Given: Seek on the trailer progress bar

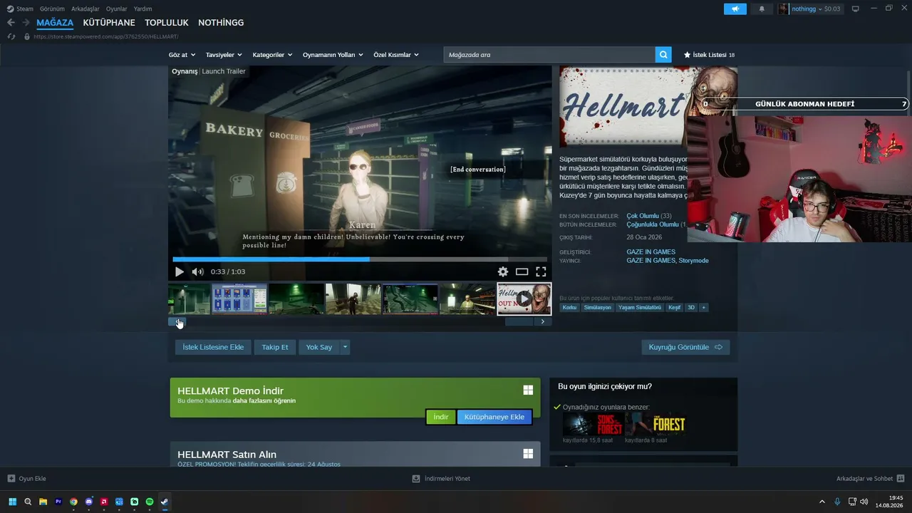Looking at the screenshot, I should point(360,259).
